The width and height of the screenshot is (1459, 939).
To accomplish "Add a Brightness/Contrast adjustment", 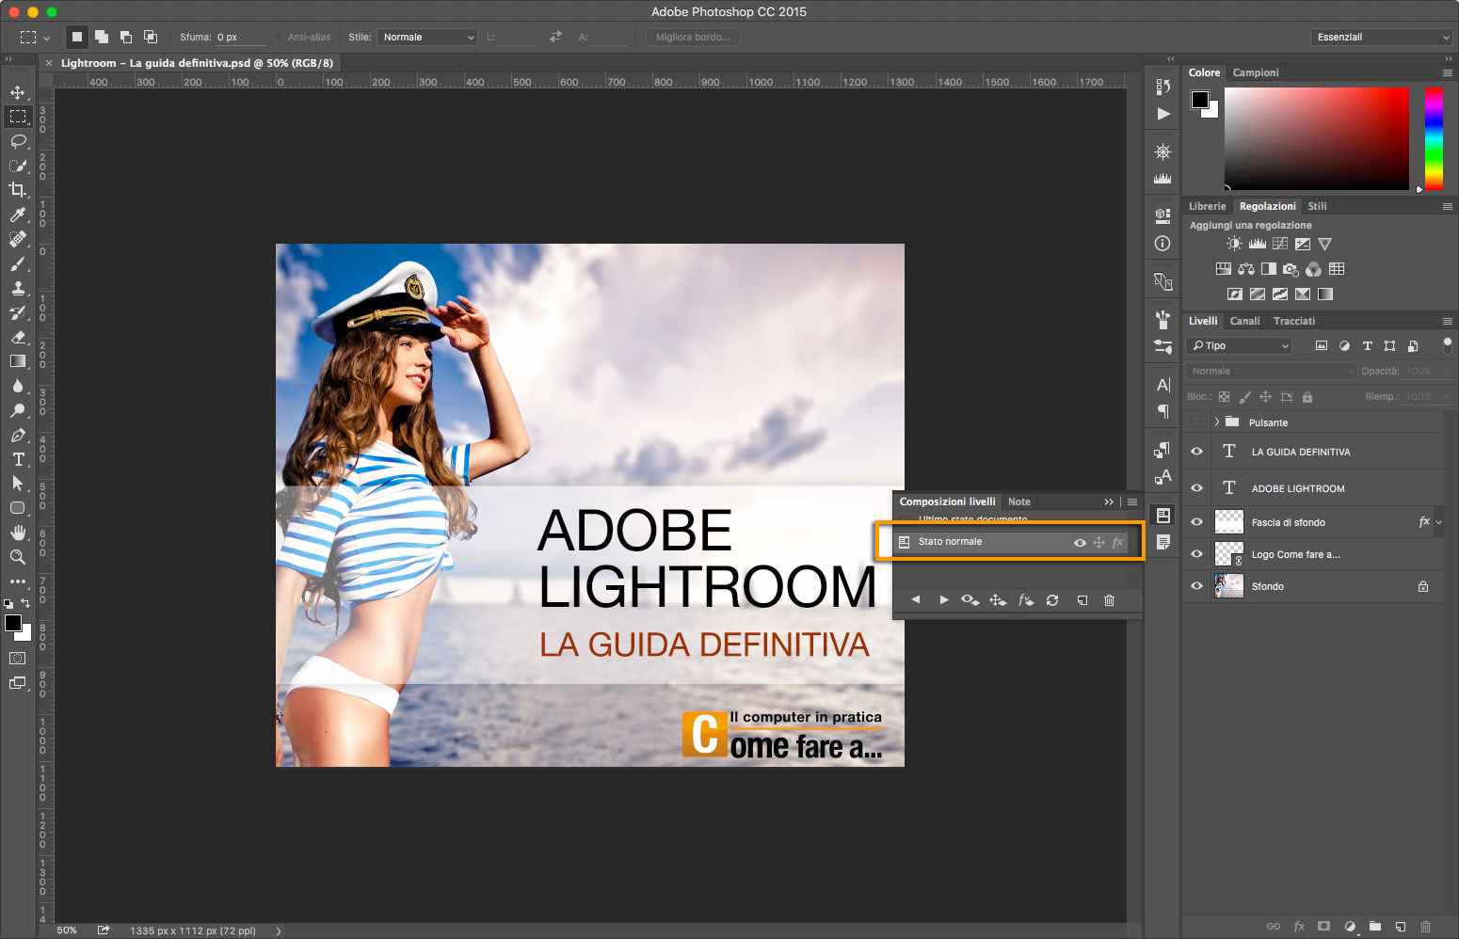I will pos(1234,244).
